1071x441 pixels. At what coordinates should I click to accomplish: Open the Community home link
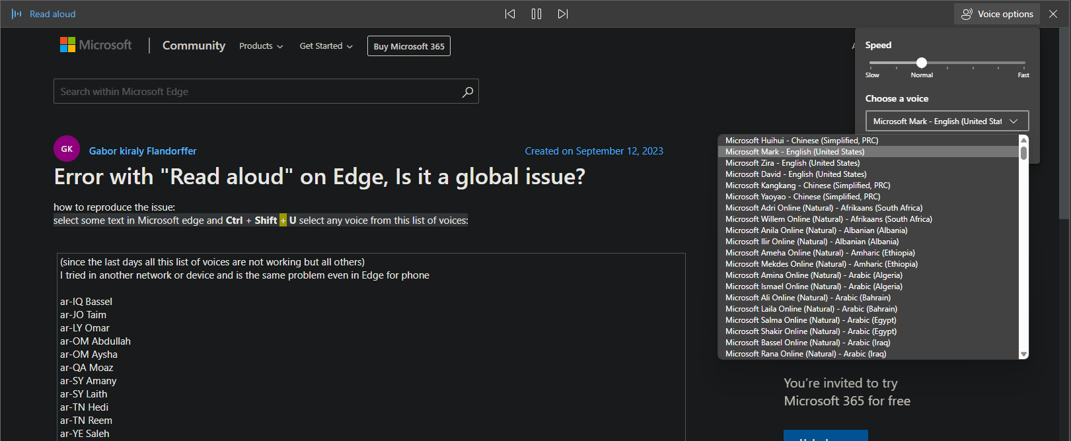tap(194, 46)
